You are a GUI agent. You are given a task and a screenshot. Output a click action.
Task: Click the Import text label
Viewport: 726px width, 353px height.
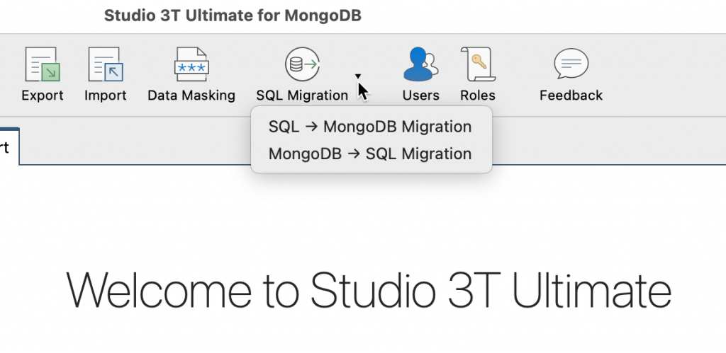[106, 96]
